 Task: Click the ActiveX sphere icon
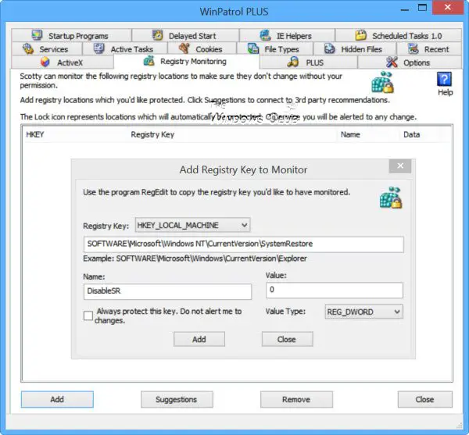45,62
